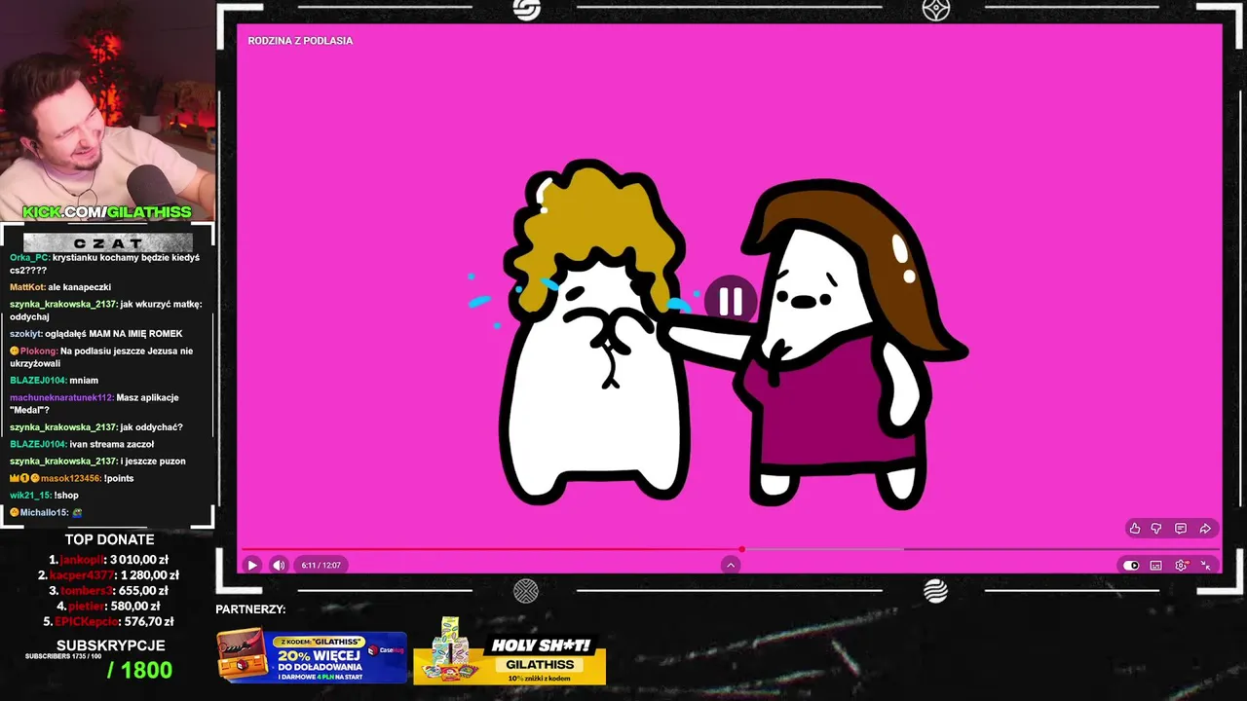Select donor EPICKepcio 576,70 zł
1247x701 pixels.
[x=108, y=621]
